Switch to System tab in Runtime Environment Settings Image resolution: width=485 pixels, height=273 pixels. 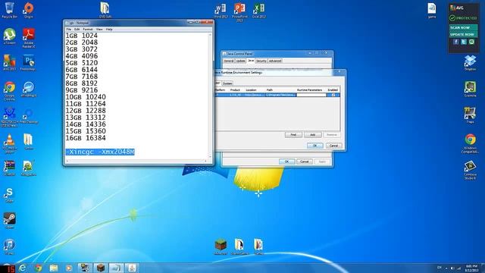coord(227,83)
